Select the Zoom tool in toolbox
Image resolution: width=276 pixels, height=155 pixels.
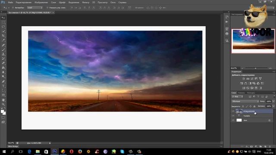(3, 104)
